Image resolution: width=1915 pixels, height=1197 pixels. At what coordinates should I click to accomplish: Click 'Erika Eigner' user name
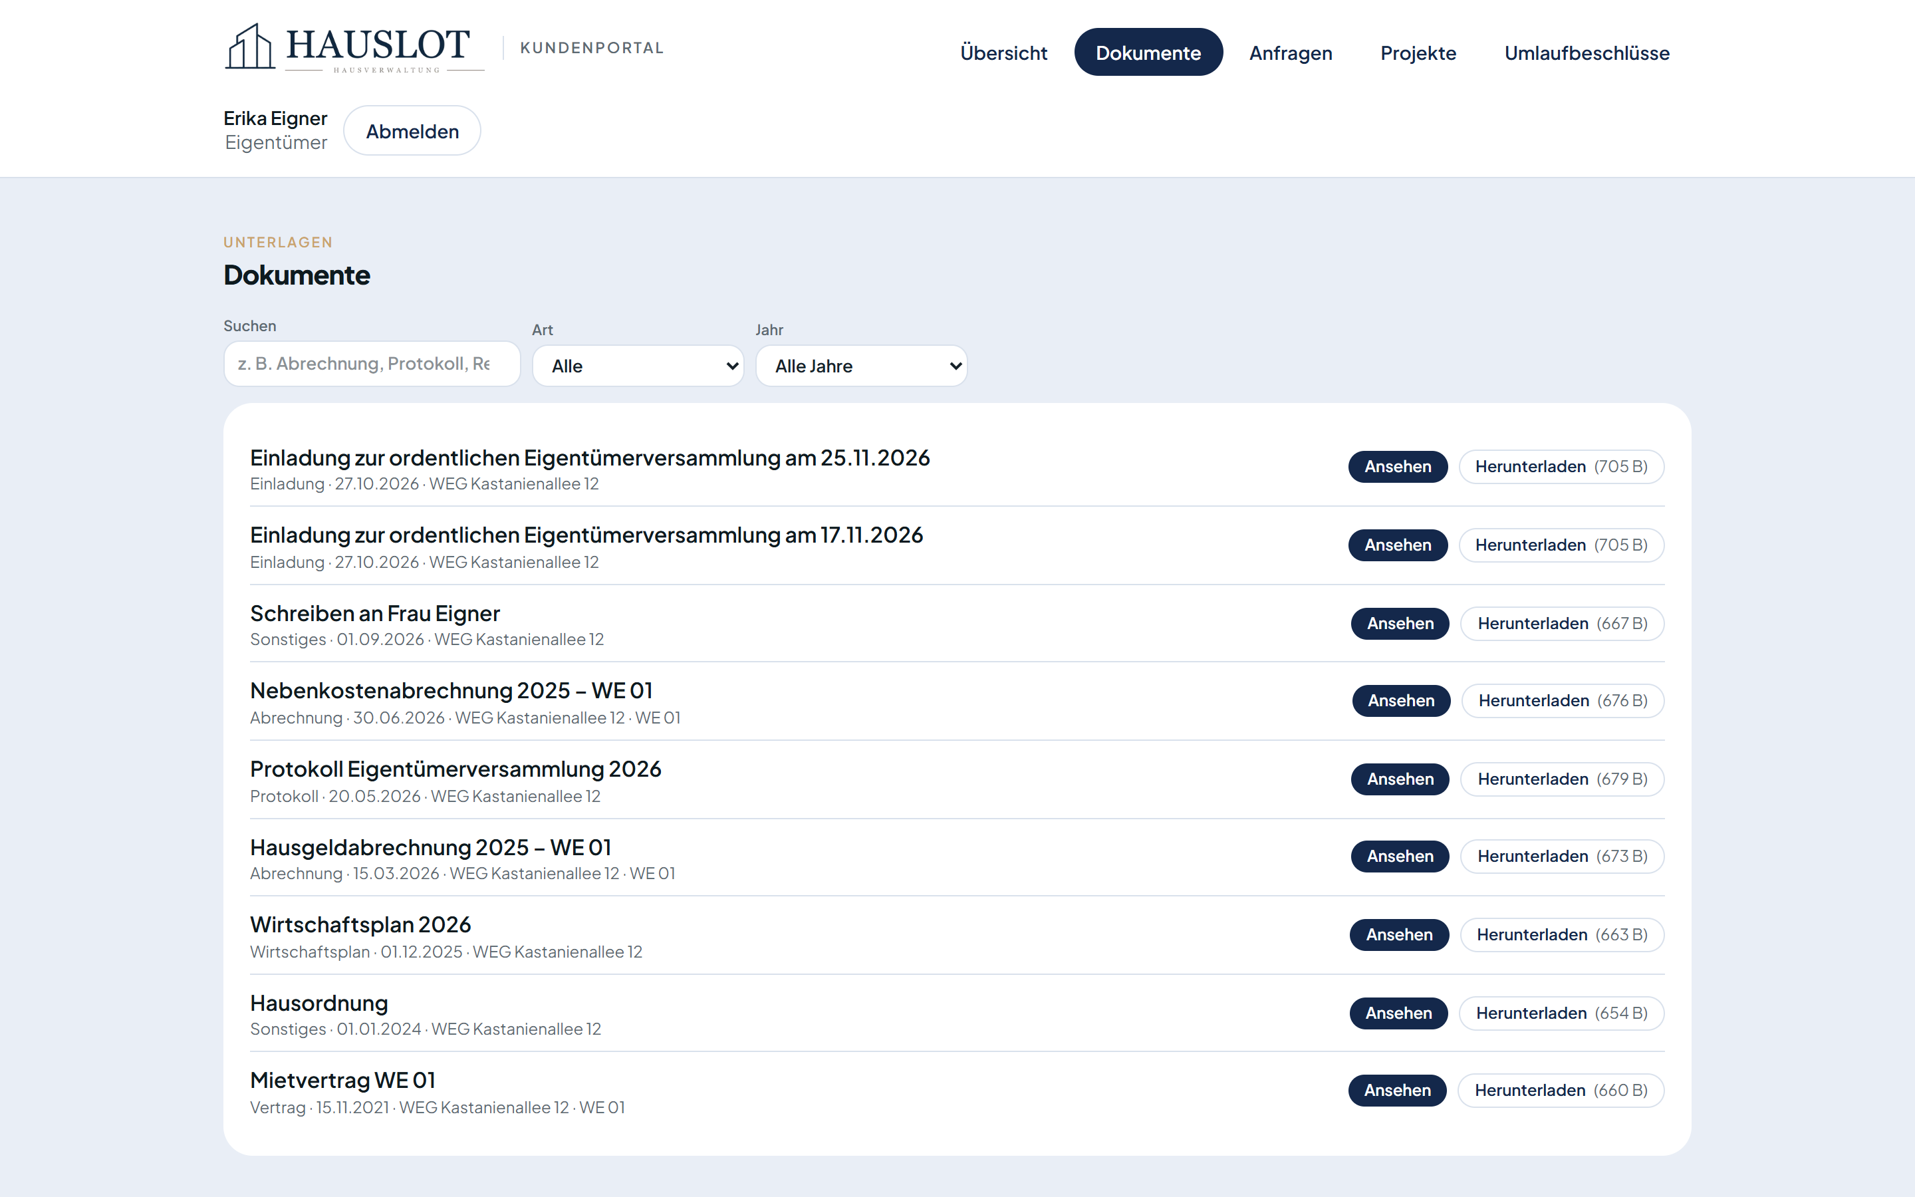275,118
